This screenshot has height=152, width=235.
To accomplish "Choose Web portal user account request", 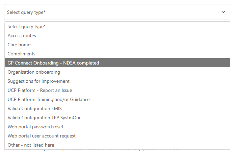I will pos(42,136).
